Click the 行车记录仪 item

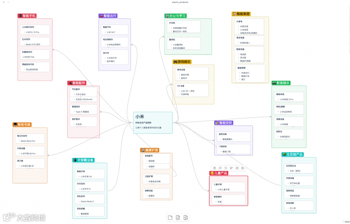point(81,95)
